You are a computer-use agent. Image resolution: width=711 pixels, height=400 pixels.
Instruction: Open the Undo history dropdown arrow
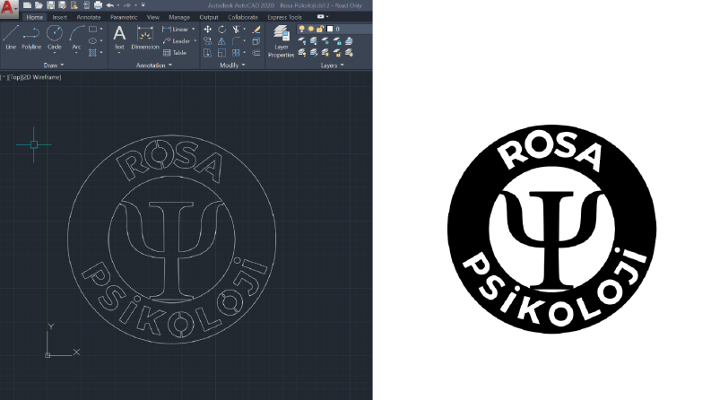(118, 5)
